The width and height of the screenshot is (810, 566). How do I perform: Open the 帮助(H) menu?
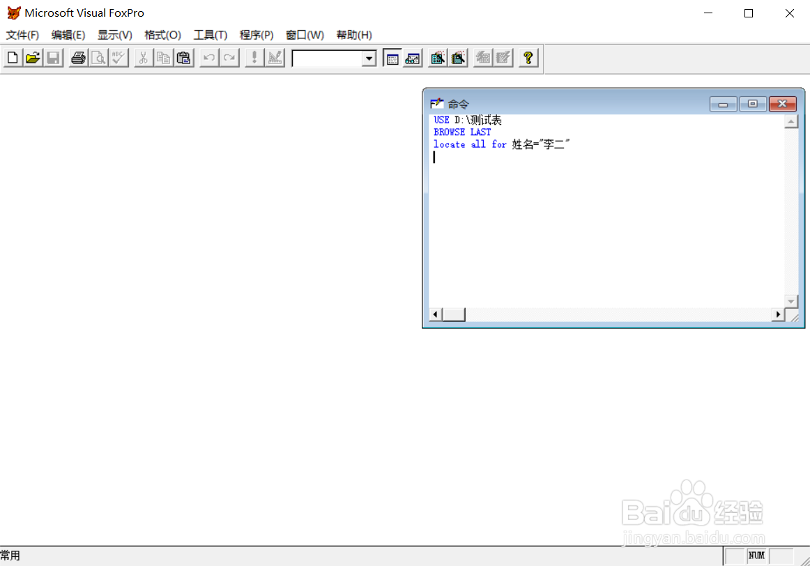coord(354,35)
